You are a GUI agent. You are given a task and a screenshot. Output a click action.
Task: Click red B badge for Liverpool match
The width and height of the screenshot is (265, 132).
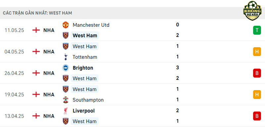click(x=257, y=116)
